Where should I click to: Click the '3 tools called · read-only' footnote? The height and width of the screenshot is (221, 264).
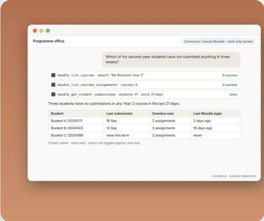[x=94, y=143]
